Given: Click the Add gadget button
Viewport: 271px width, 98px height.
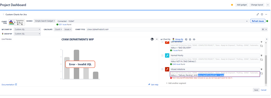Looking at the screenshot, I should point(242,5).
